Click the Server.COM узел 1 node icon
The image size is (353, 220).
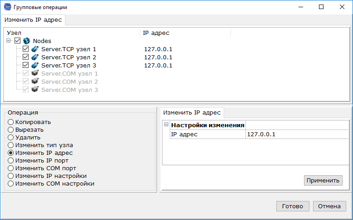pyautogui.click(x=35, y=74)
